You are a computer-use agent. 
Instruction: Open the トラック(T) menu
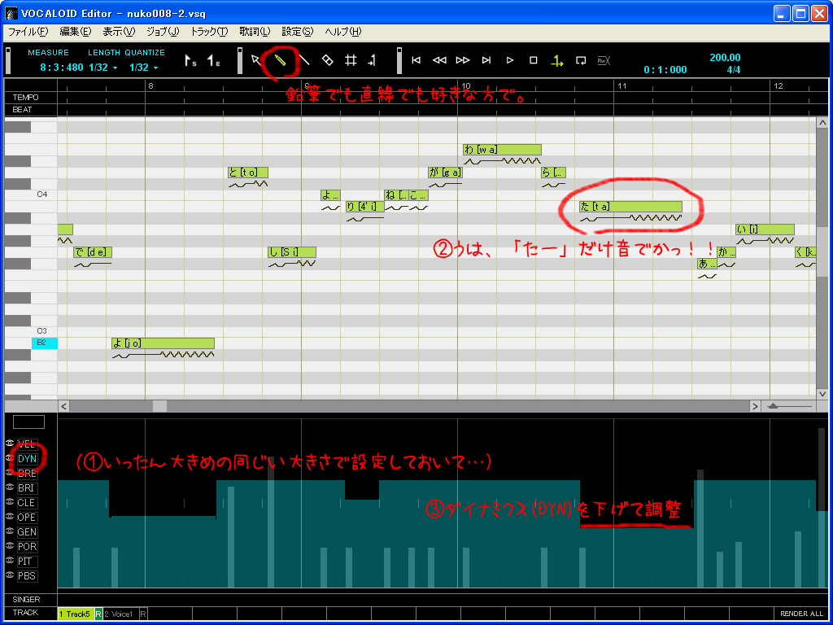(209, 32)
